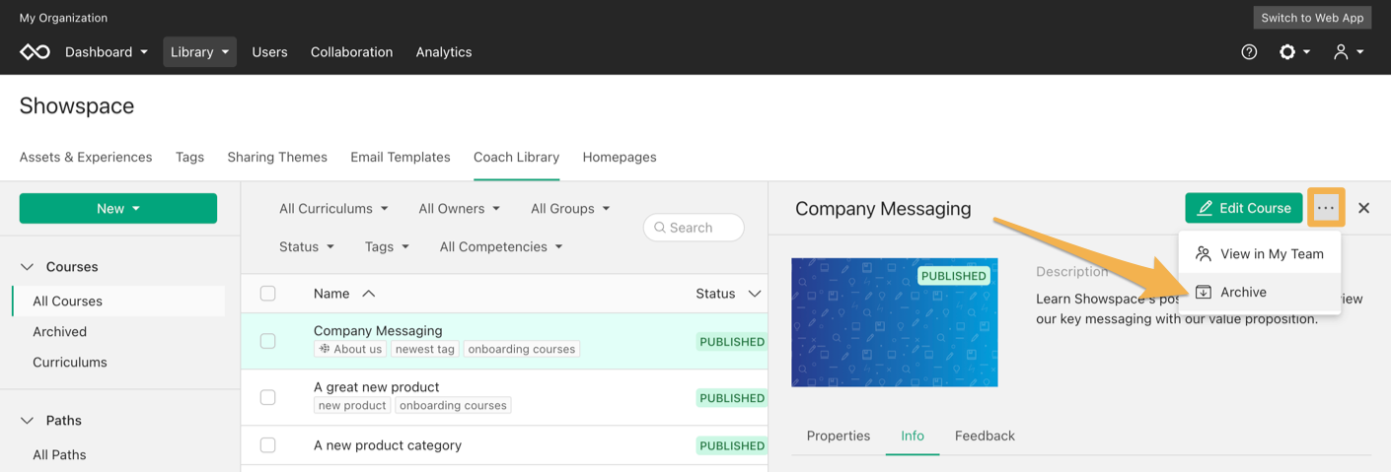Screen dimensions: 1391x472
Task: Go to Analytics in top navigation
Action: (444, 52)
